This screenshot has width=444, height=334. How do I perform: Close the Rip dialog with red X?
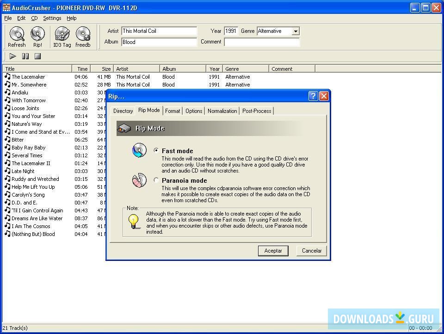(x=324, y=96)
